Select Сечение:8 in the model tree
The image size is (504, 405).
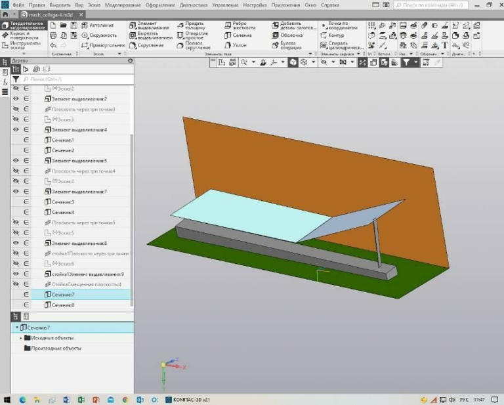click(x=63, y=305)
